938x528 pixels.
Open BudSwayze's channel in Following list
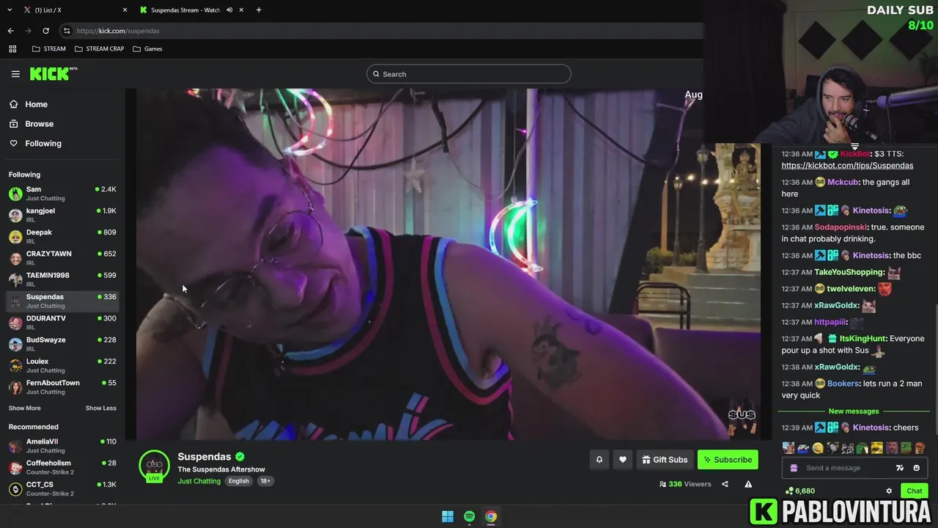tap(62, 344)
